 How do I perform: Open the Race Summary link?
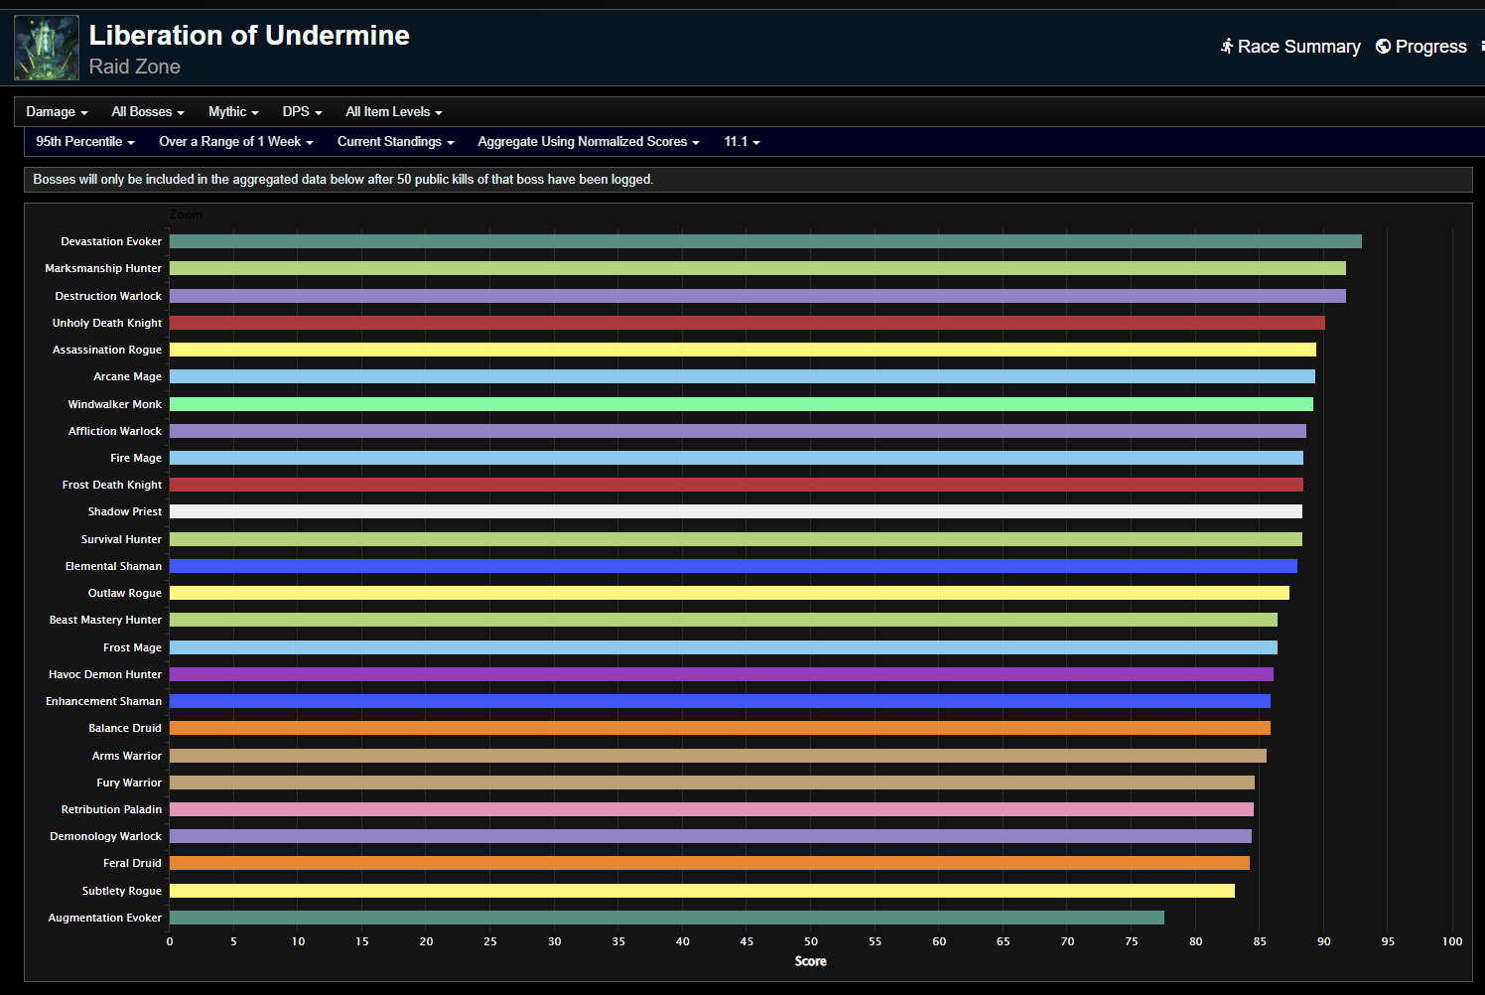pos(1298,47)
